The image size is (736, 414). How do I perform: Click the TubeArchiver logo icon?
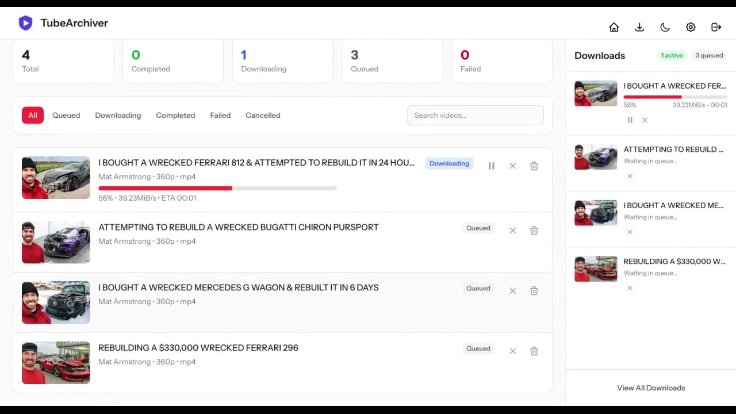(25, 22)
